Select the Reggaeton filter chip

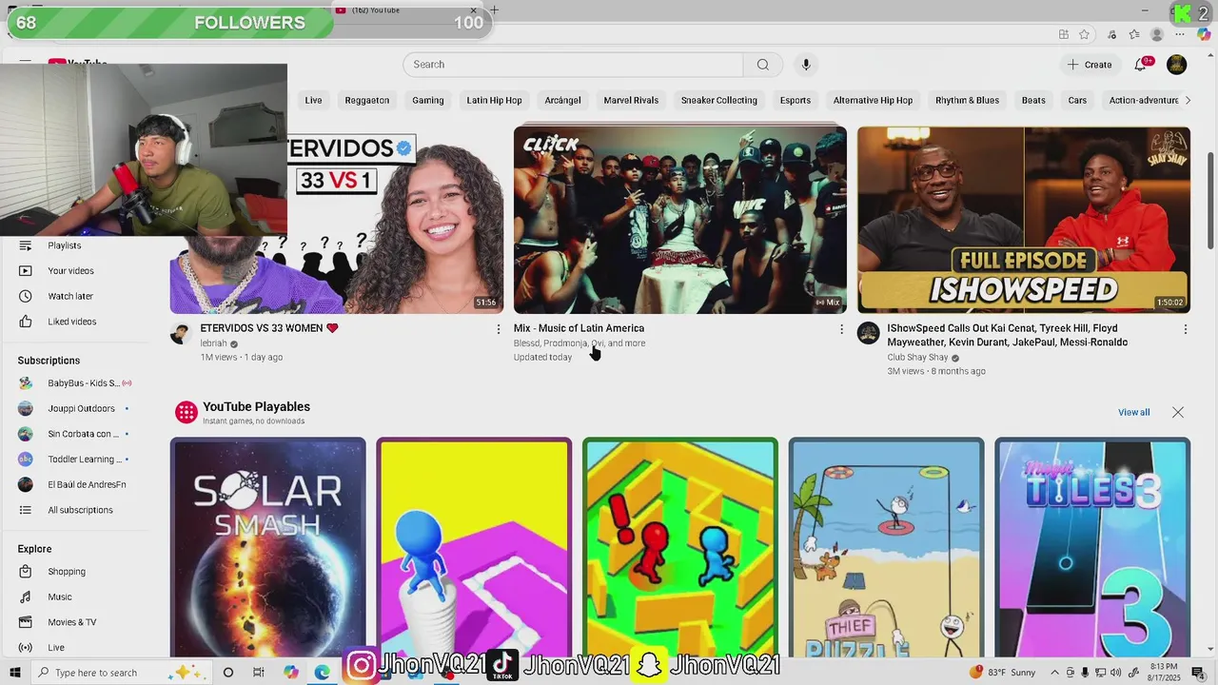367,100
